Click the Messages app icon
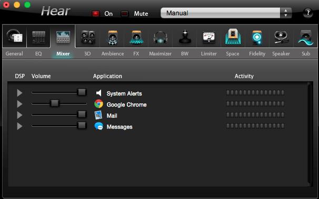The image size is (319, 199). pos(99,126)
